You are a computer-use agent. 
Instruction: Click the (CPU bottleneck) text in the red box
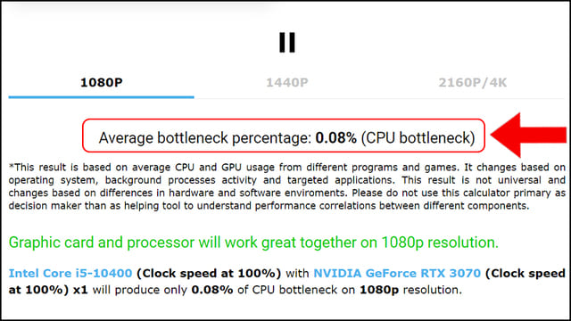(x=418, y=138)
